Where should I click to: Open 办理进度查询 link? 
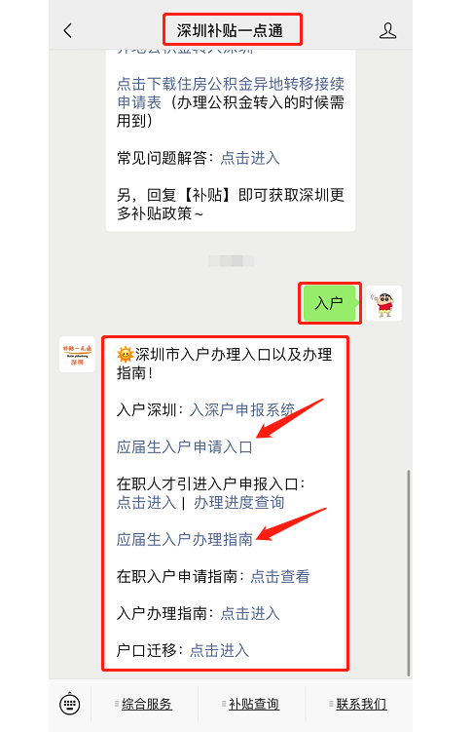click(x=239, y=502)
